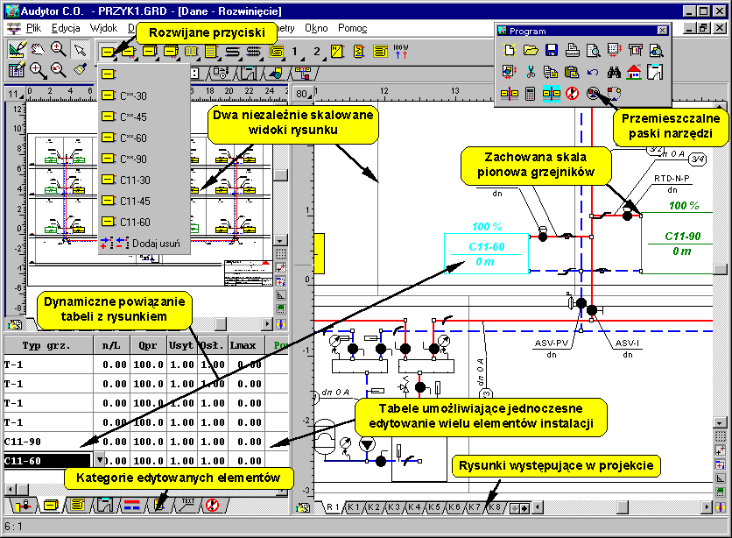This screenshot has width=732, height=538.
Task: Click the Save diskette icon in Program toolbar
Action: [x=551, y=51]
